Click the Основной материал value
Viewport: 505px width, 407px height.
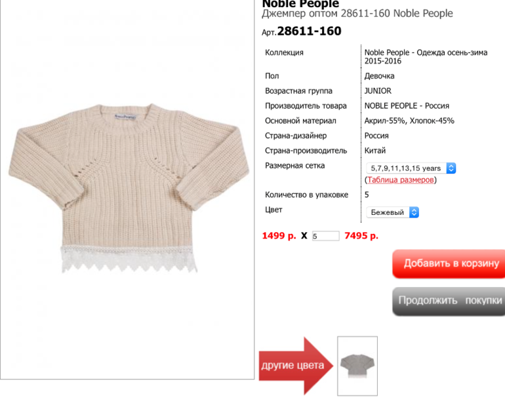click(x=409, y=121)
